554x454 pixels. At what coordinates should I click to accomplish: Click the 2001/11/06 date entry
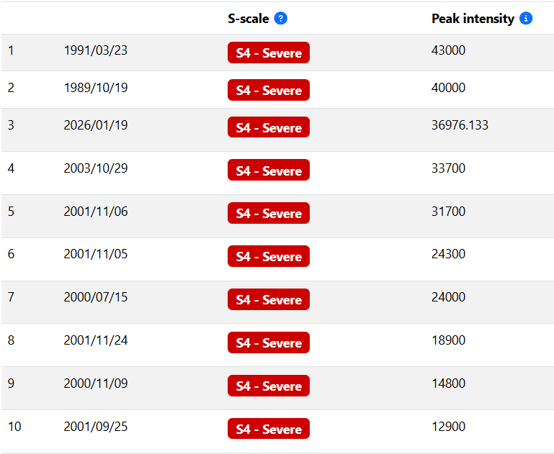point(96,212)
